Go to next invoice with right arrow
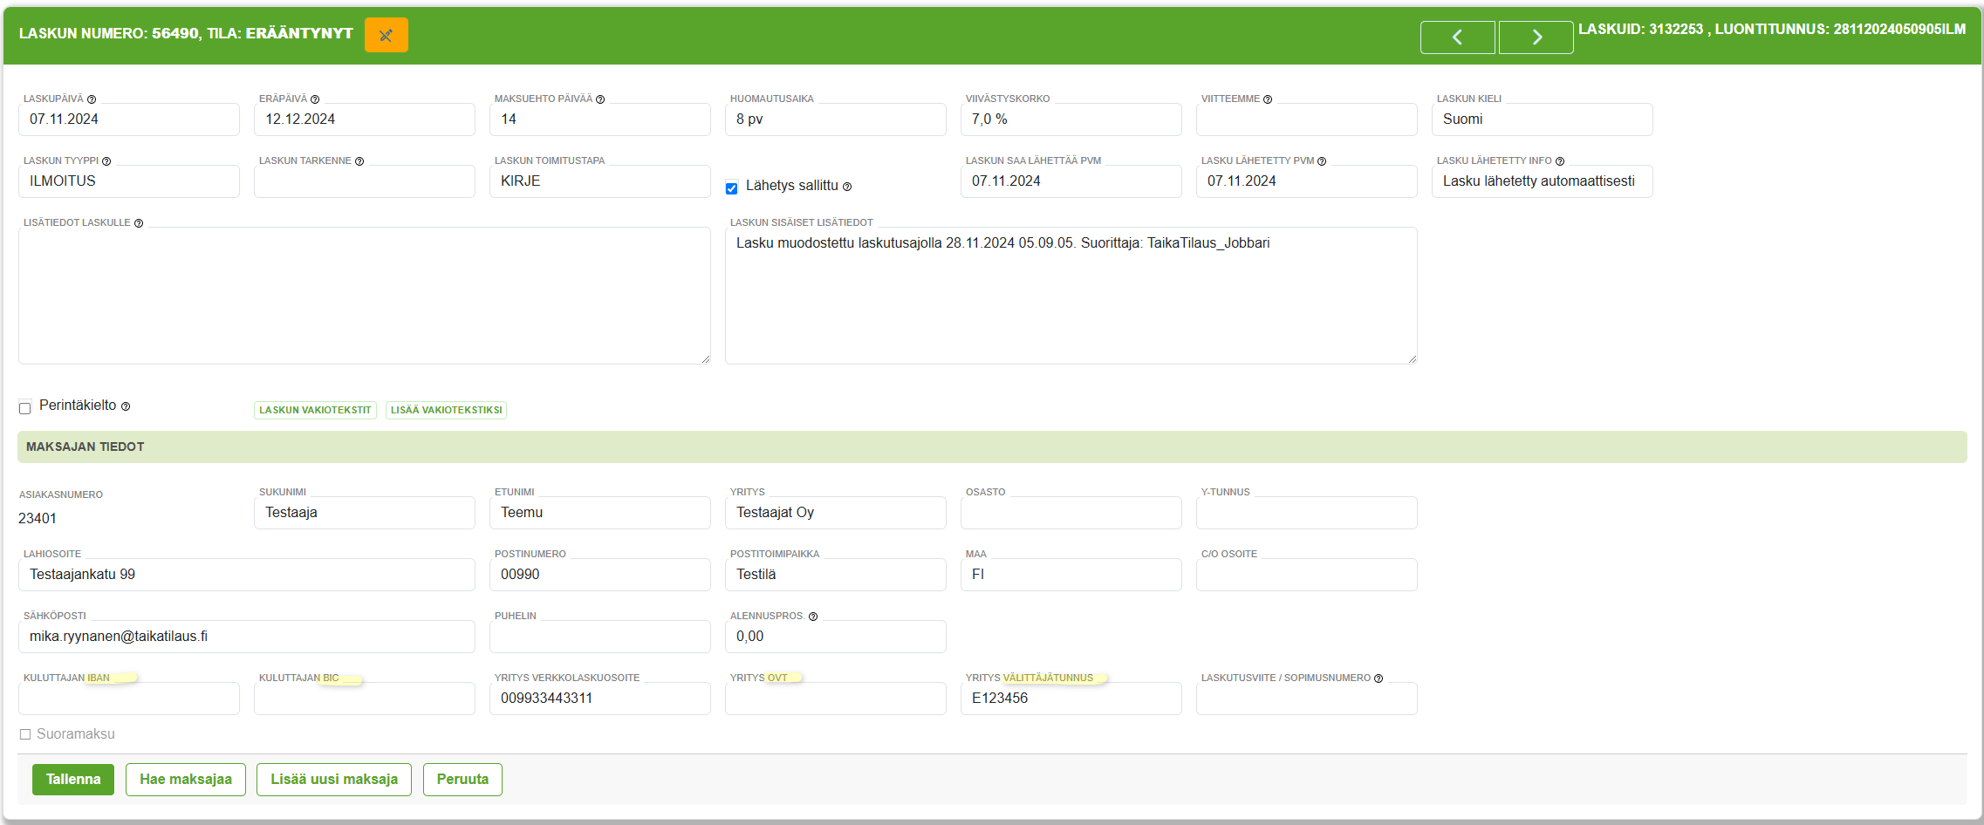The width and height of the screenshot is (1984, 825). tap(1536, 37)
